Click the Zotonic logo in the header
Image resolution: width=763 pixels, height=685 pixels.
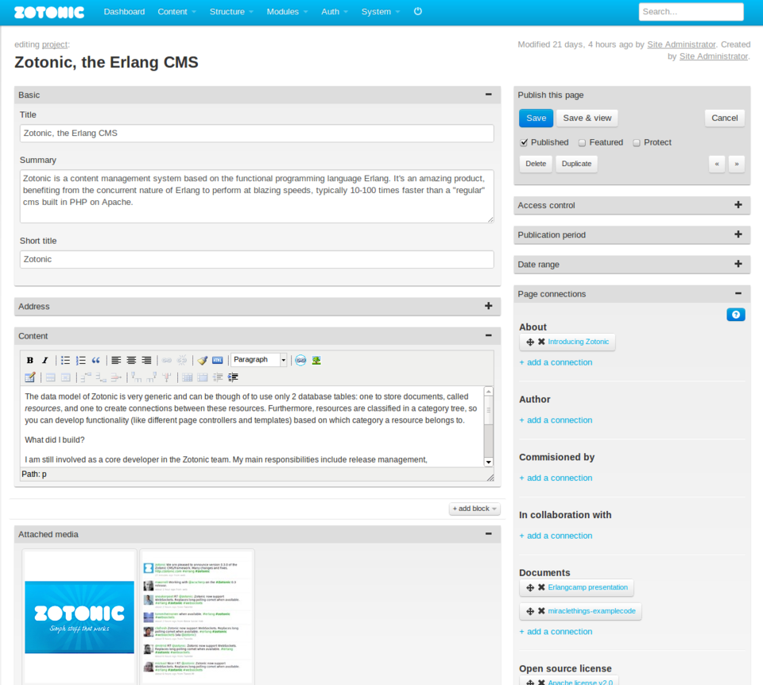click(49, 12)
